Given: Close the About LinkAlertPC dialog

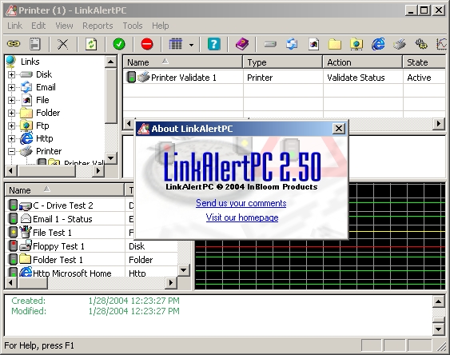Looking at the screenshot, I should [339, 128].
